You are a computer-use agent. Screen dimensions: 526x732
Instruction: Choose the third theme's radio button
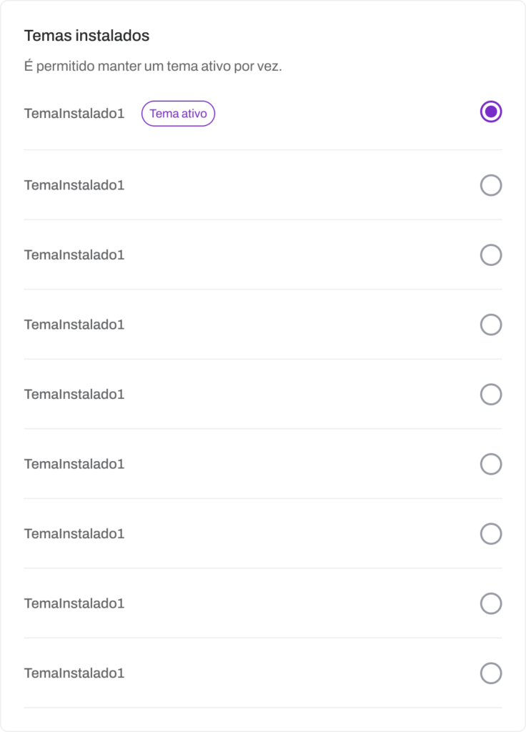pyautogui.click(x=491, y=255)
